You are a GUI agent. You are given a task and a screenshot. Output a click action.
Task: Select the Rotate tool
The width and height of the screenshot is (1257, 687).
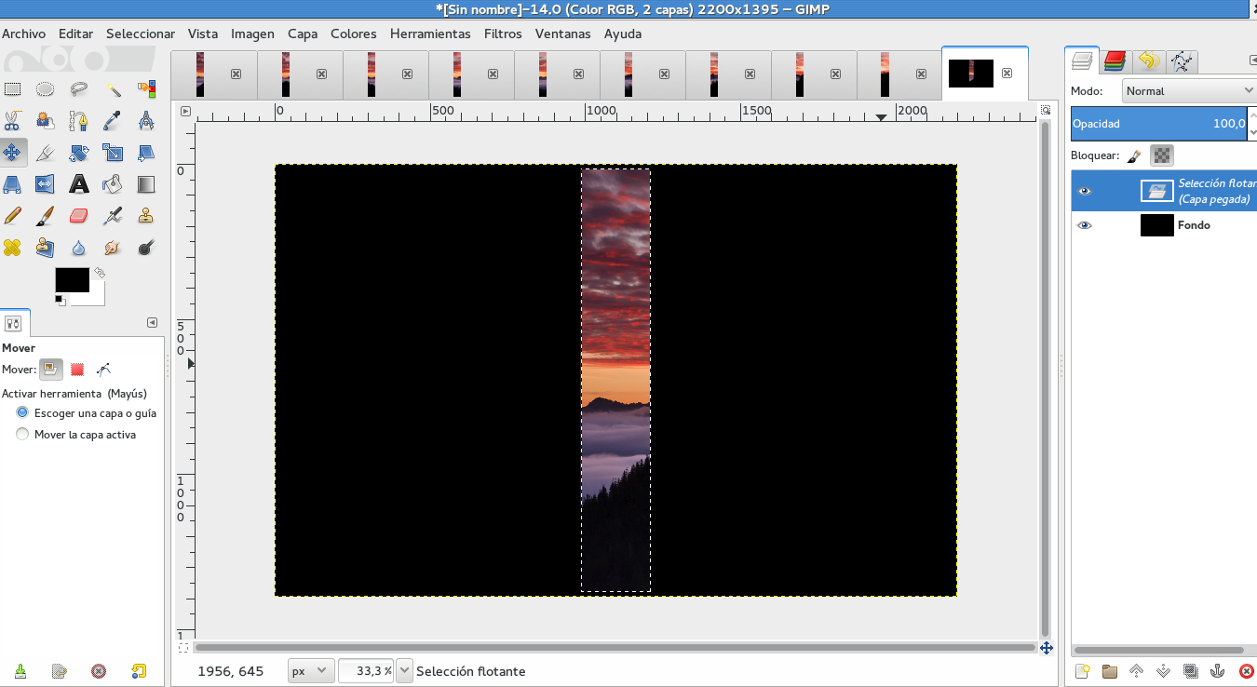[79, 153]
